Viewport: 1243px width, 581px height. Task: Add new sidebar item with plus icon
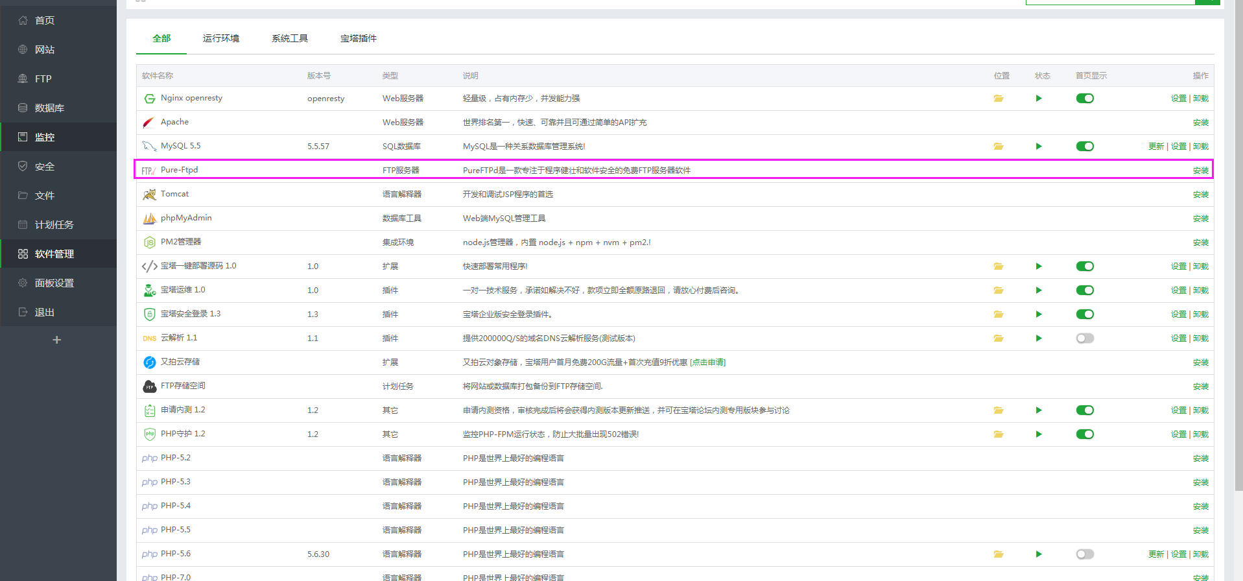point(57,340)
